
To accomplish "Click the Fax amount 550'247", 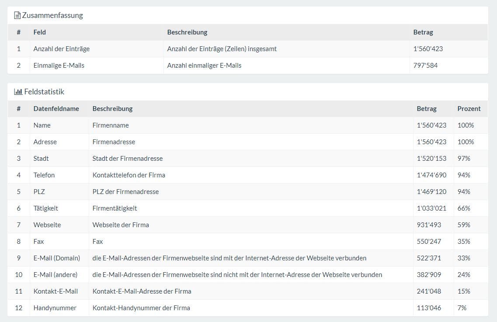I will (429, 242).
